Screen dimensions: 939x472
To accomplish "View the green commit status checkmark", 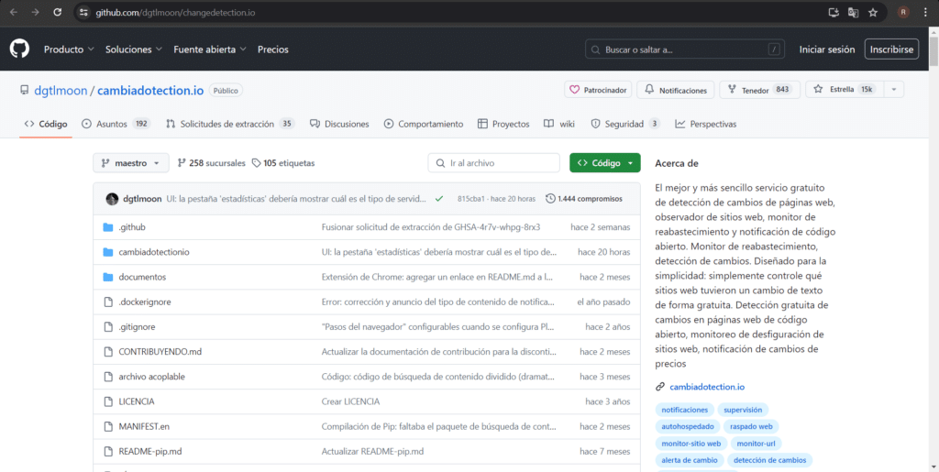I will tap(439, 199).
